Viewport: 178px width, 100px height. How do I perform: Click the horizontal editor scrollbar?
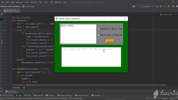tap(90, 85)
